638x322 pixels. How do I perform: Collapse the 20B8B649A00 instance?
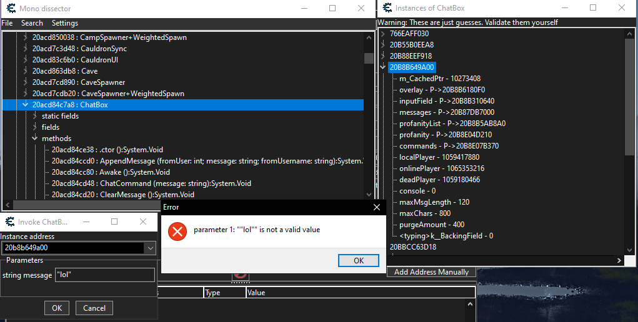coord(383,67)
